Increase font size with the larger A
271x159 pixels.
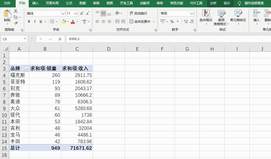coord(82,14)
